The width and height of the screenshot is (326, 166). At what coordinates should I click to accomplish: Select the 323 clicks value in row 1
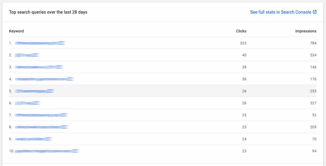[x=243, y=43]
